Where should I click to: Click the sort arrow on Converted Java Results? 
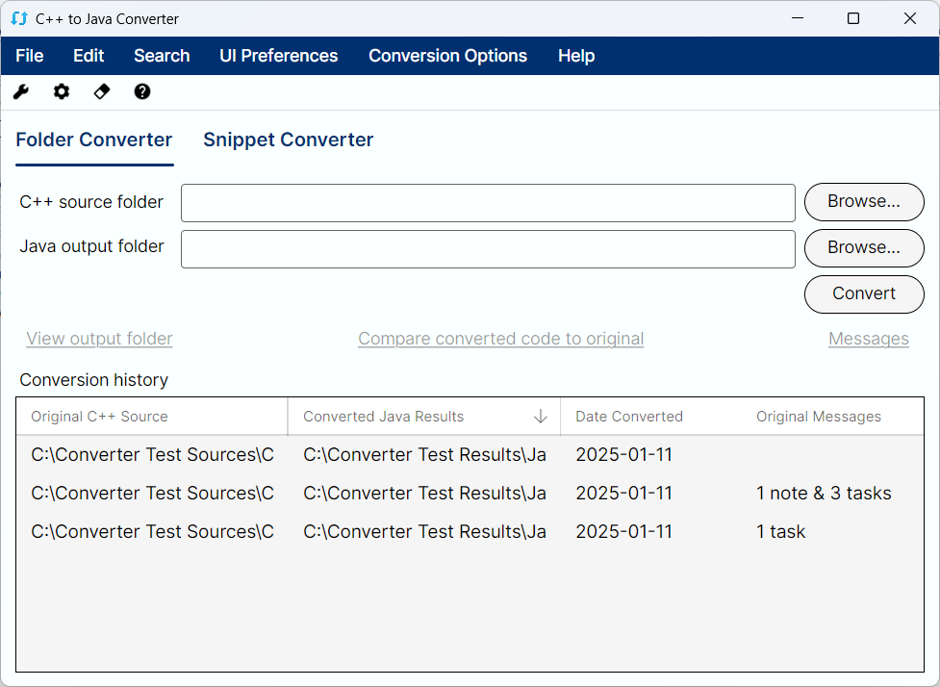(x=540, y=416)
